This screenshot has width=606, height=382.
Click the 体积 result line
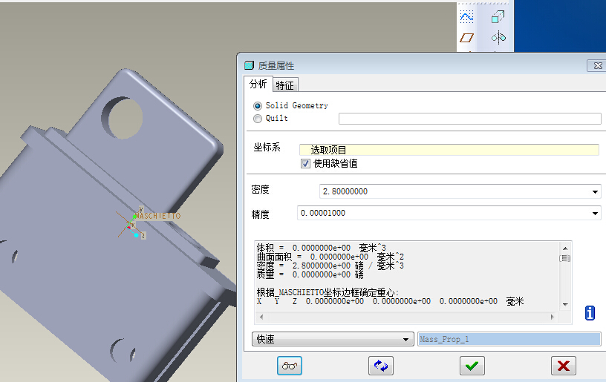pyautogui.click(x=321, y=248)
